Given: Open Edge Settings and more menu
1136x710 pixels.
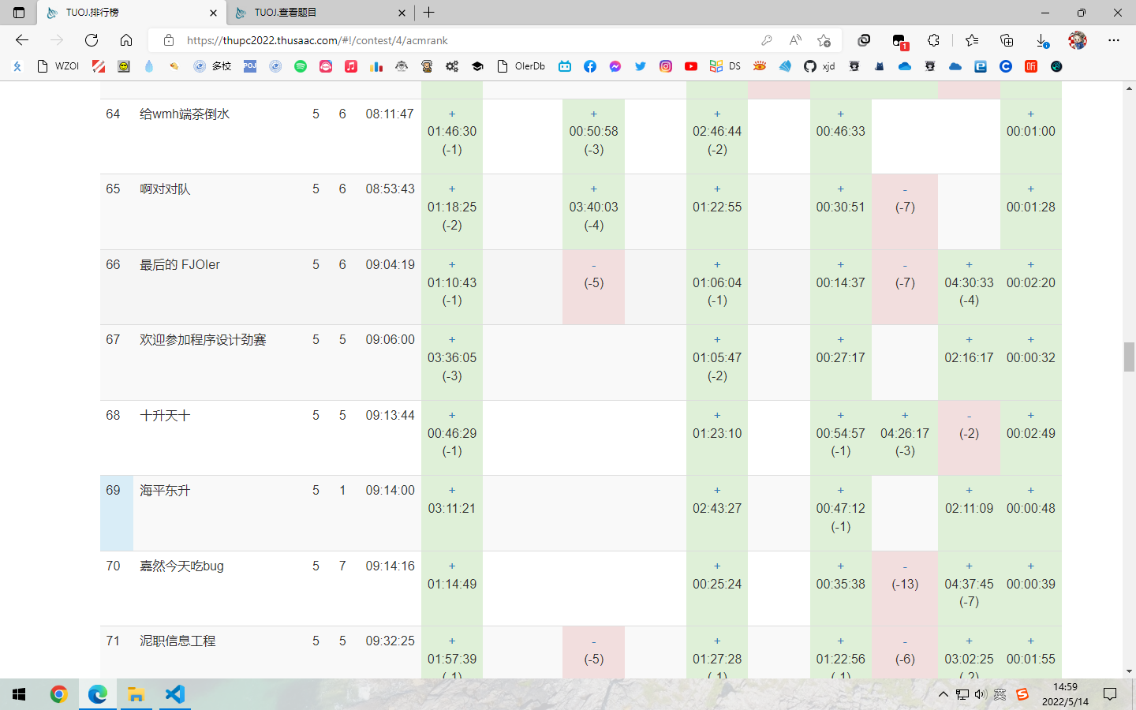Looking at the screenshot, I should (1113, 40).
